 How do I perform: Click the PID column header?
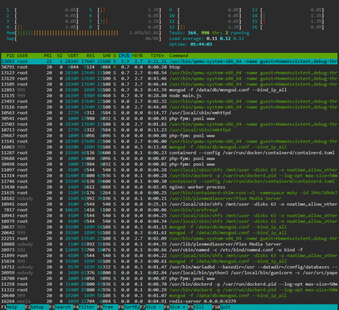10,55
